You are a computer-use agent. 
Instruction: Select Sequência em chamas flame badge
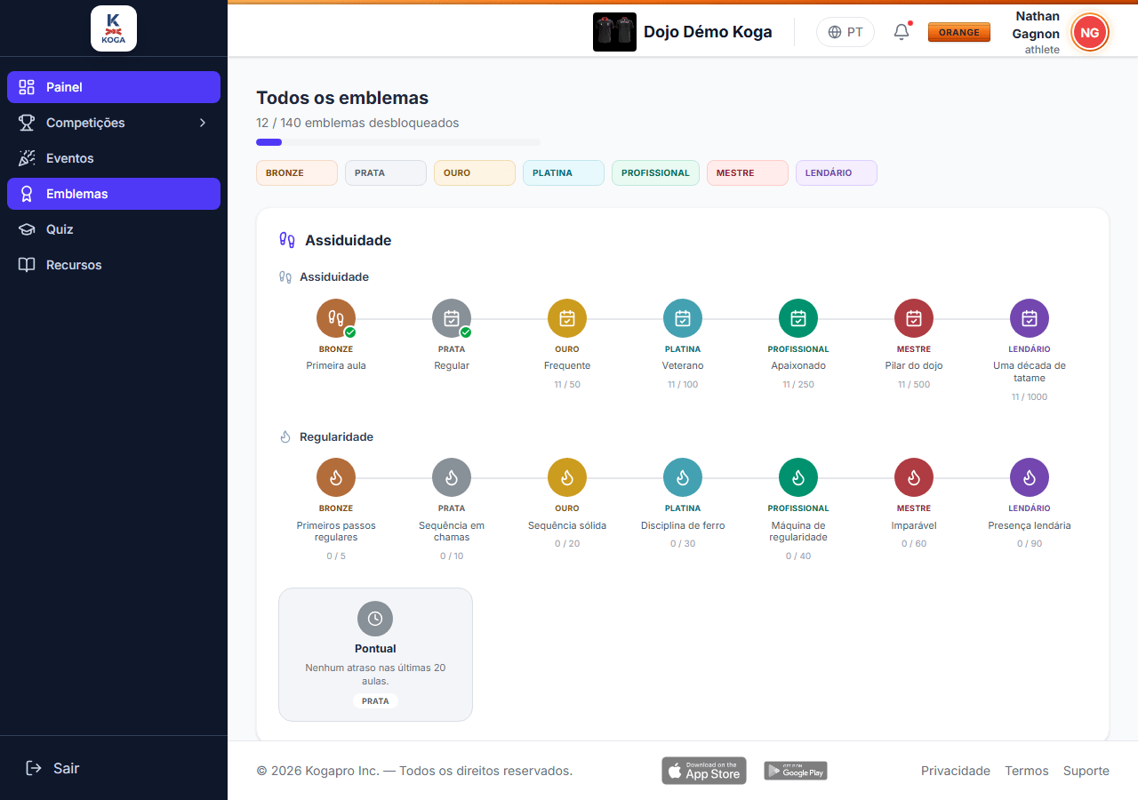coord(452,477)
